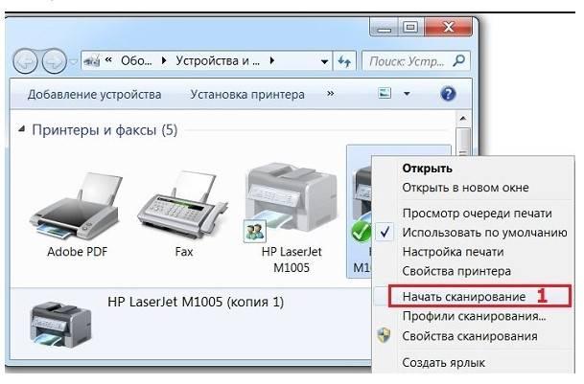Choose Свойства принтера
The height and width of the screenshot is (384, 584).
pos(456,271)
